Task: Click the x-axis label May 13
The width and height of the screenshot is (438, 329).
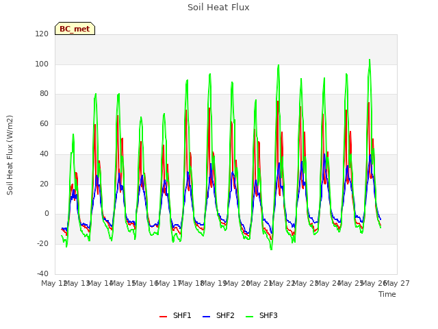Action: coord(77,283)
